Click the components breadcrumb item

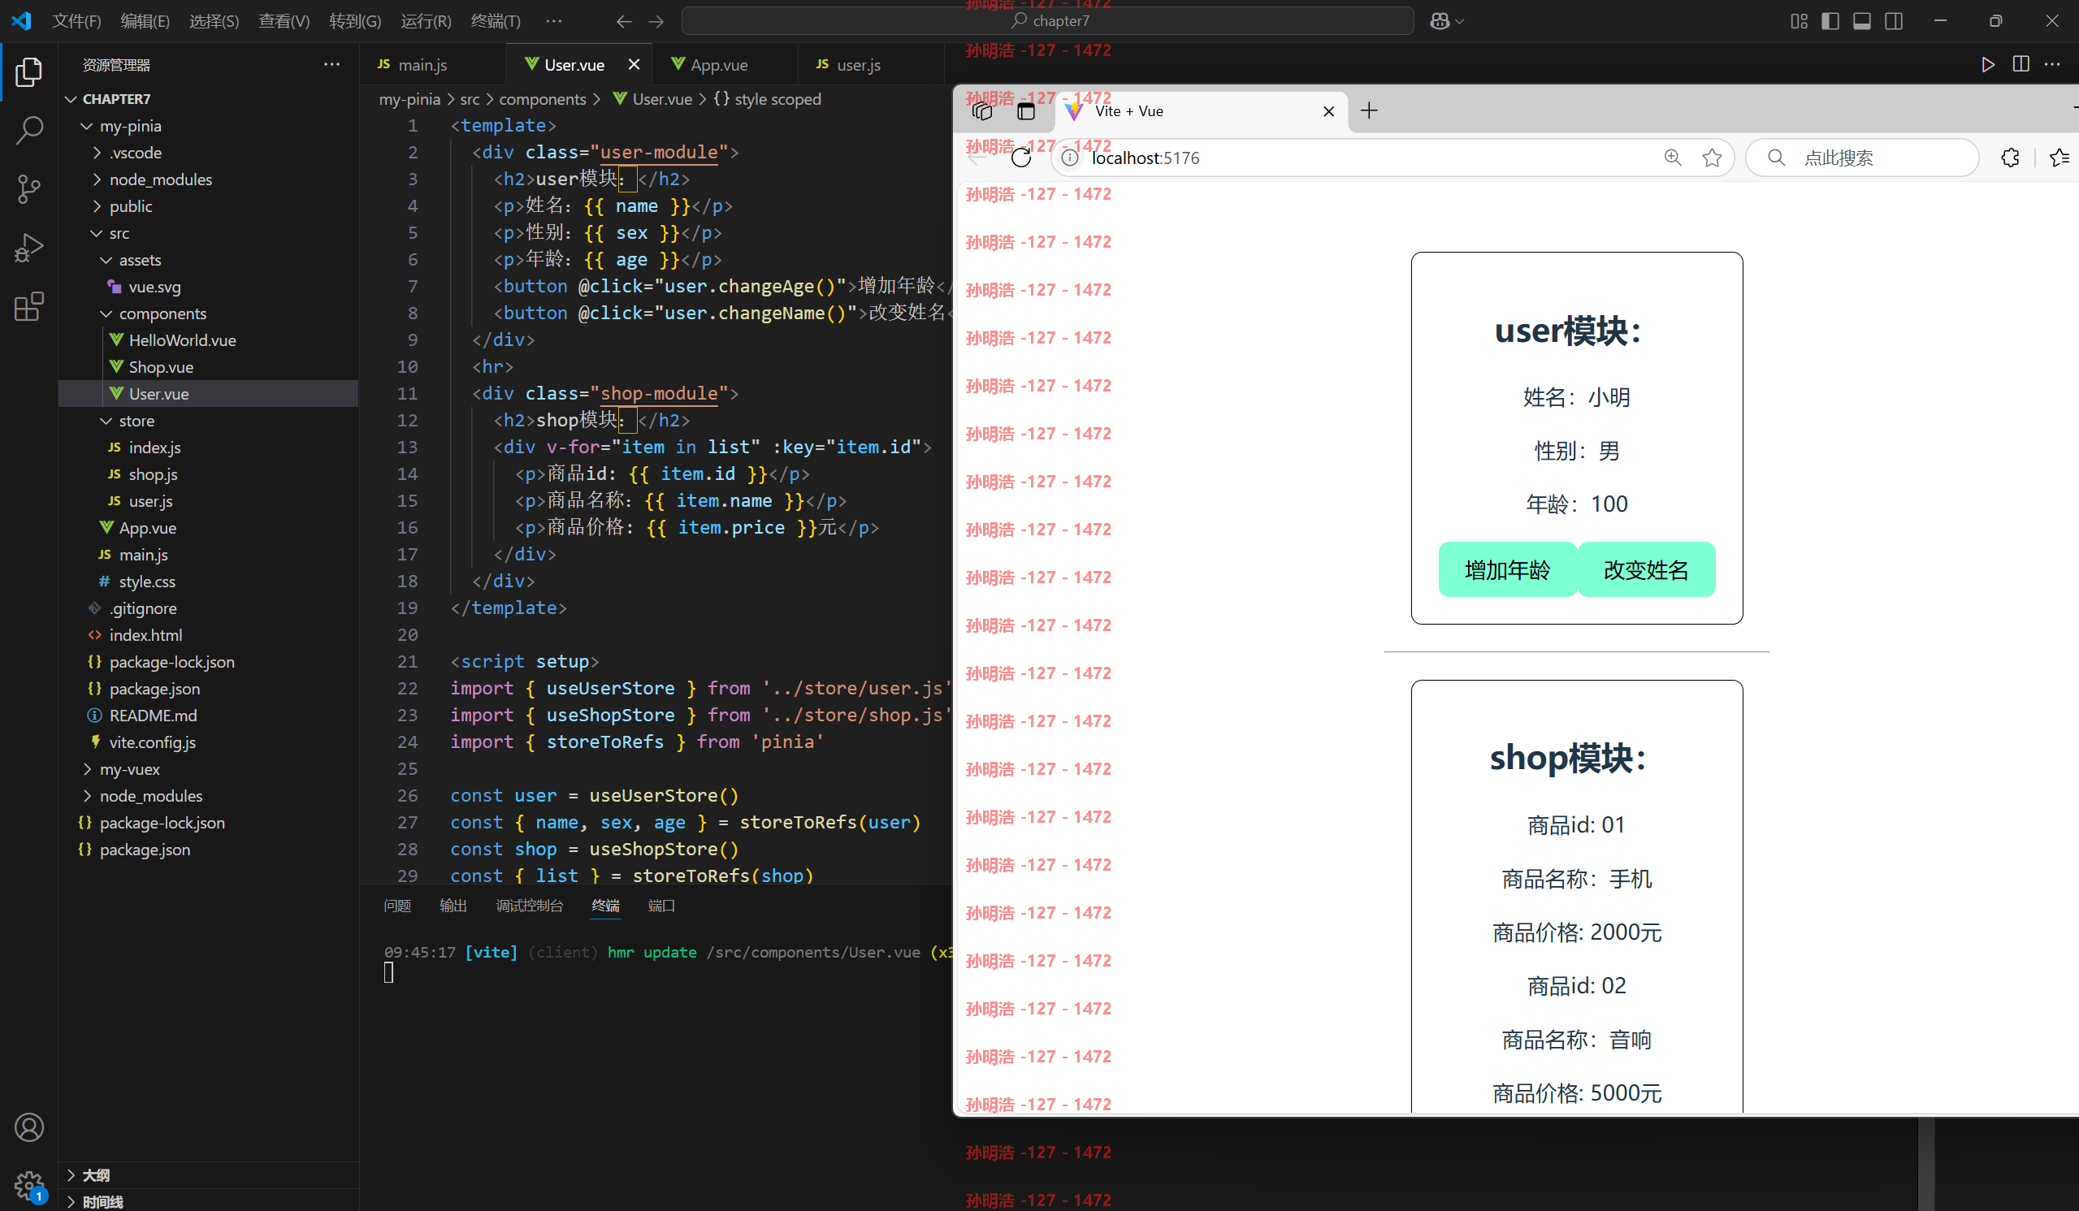coord(542,99)
